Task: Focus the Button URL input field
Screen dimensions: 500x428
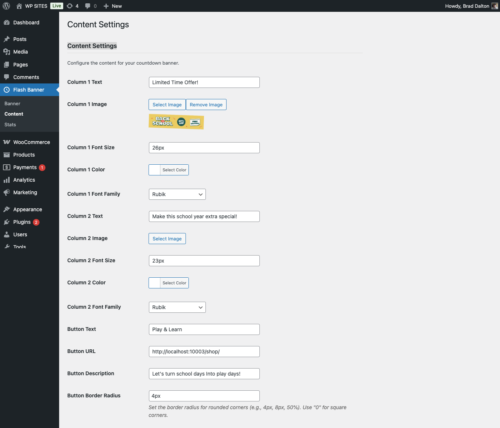Action: [204, 352]
